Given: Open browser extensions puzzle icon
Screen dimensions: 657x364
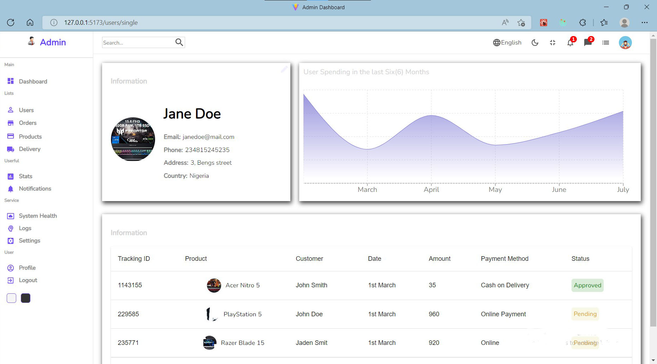Looking at the screenshot, I should pos(582,23).
